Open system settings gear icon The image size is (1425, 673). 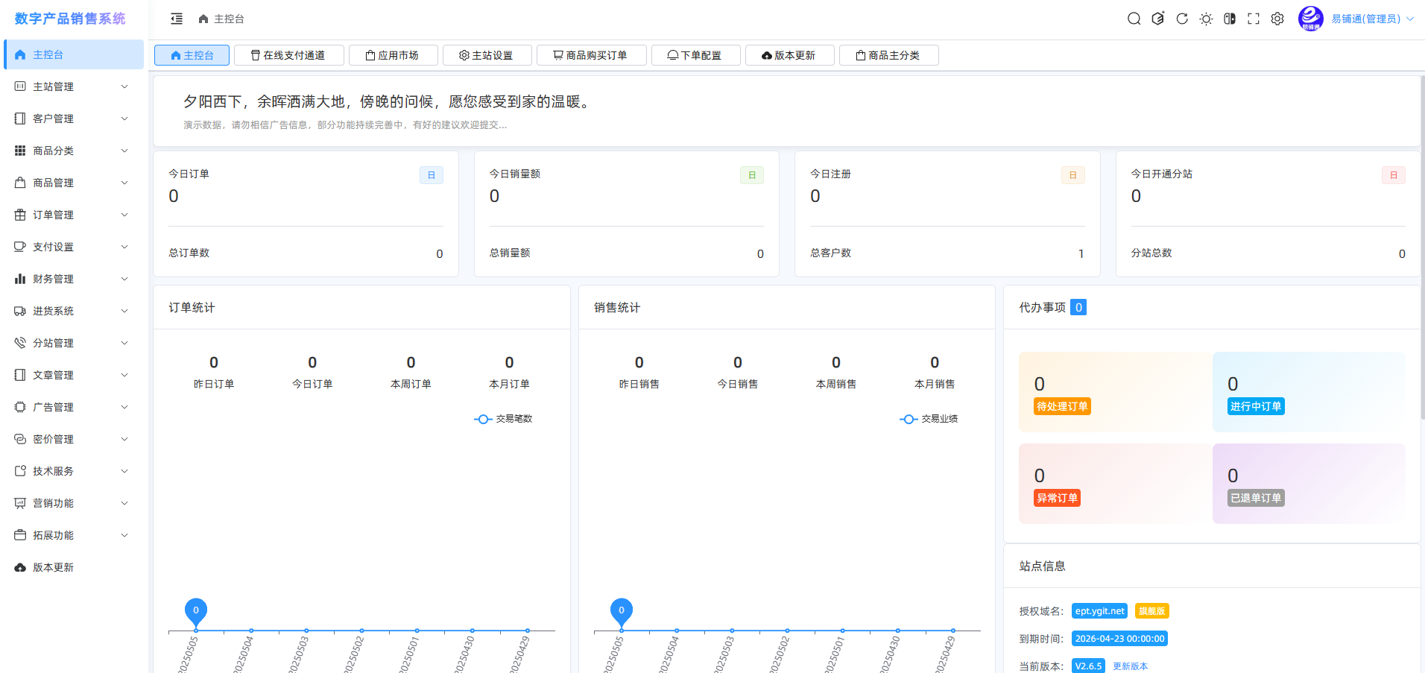[1277, 19]
